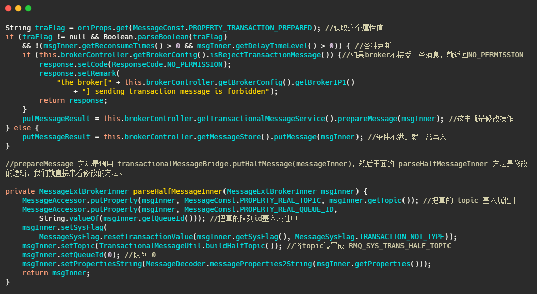537x294 pixels.
Task: Click the "the broker[" string literal
Action: click(x=84, y=82)
